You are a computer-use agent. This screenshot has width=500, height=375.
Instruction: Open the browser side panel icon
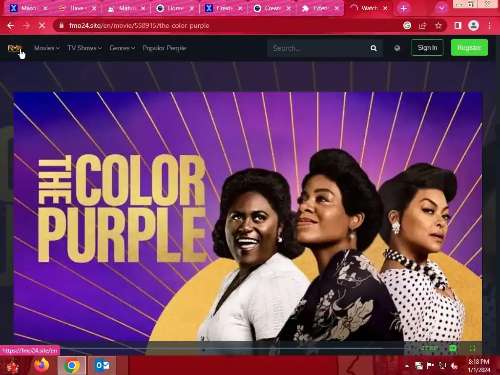click(x=458, y=25)
